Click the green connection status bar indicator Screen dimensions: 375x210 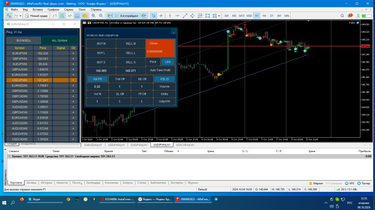point(367,16)
